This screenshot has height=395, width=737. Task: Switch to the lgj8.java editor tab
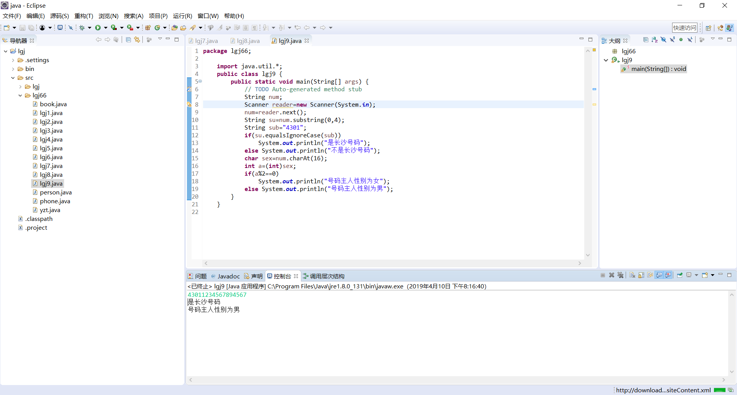point(248,41)
